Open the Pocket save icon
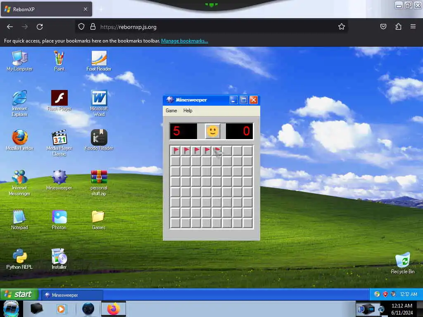Screen dimensions: 423x317 [x=383, y=26]
